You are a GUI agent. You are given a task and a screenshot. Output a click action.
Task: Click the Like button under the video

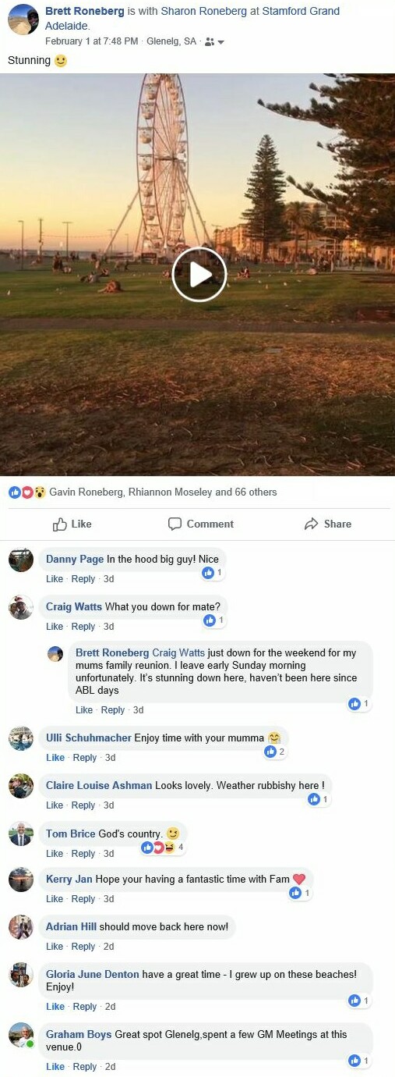[x=72, y=524]
